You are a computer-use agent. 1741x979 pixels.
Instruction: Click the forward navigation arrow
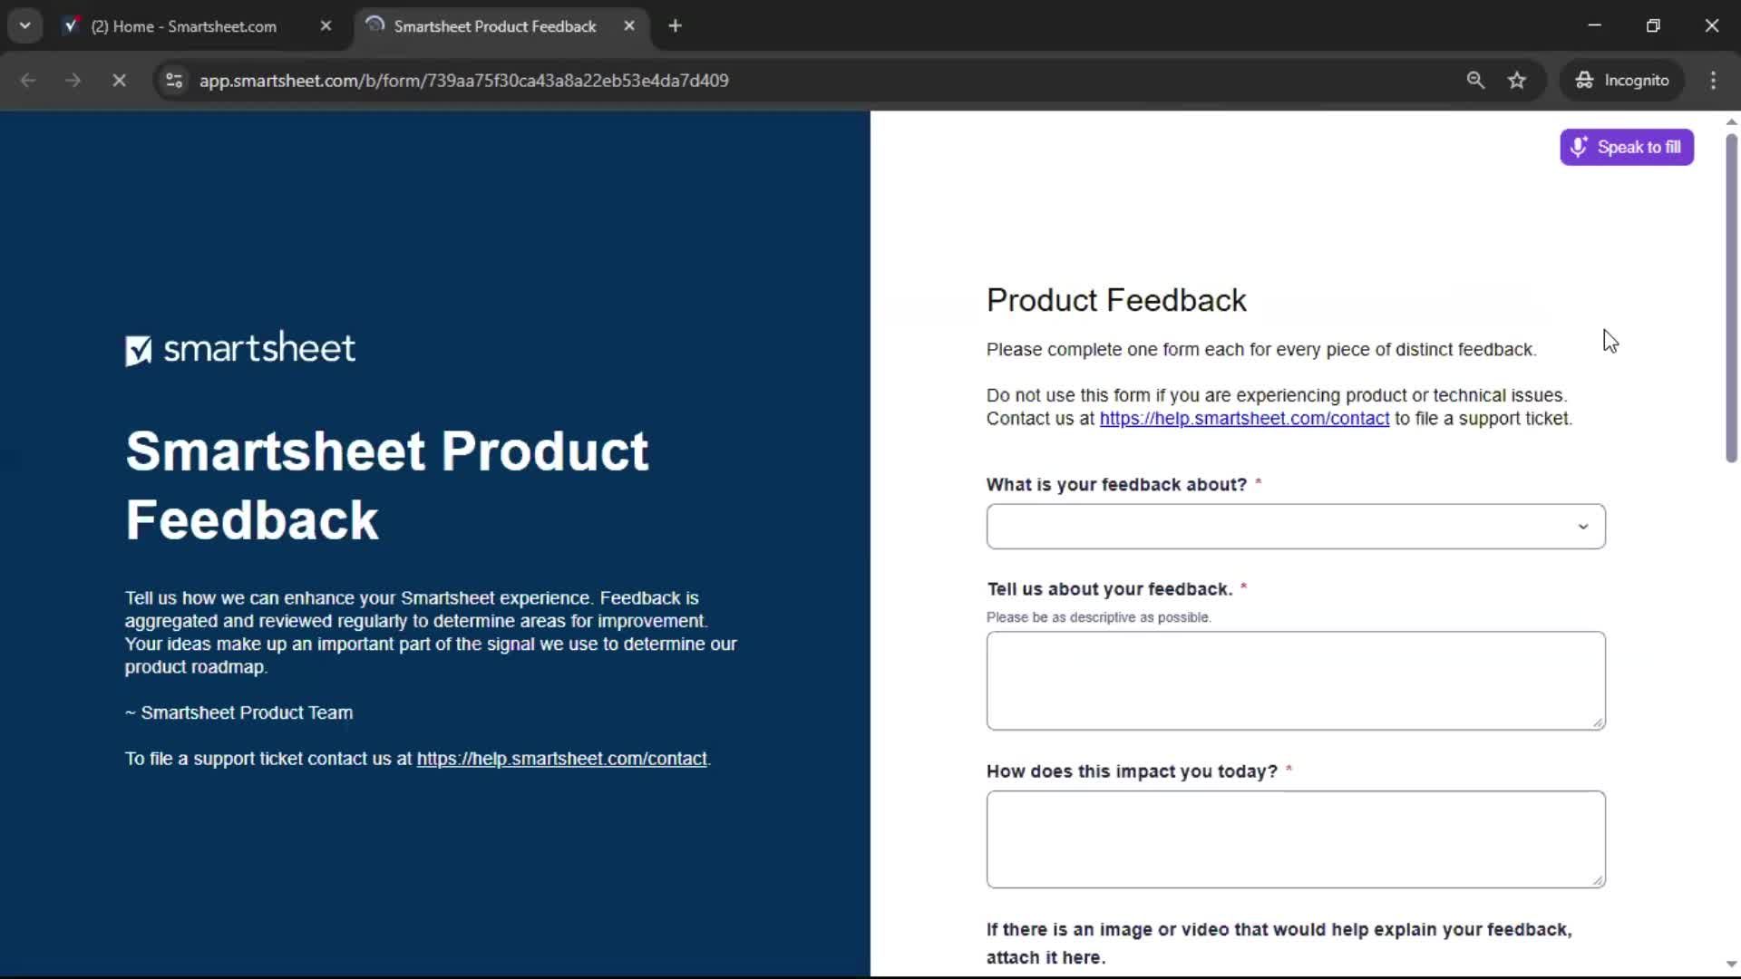pyautogui.click(x=73, y=80)
